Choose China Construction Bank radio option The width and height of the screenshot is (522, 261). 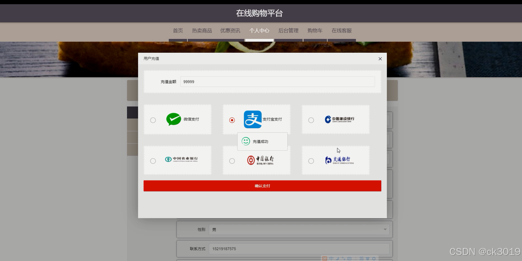click(311, 120)
